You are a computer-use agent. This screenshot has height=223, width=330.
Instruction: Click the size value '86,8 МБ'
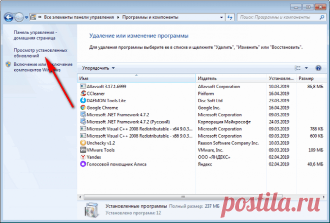(315, 87)
